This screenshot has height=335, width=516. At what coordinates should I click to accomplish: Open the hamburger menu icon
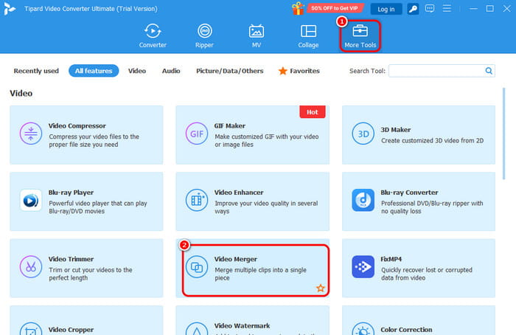[x=447, y=8]
